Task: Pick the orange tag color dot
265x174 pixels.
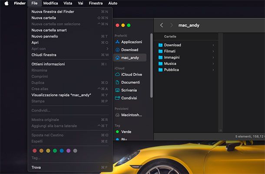Action: tap(41, 151)
